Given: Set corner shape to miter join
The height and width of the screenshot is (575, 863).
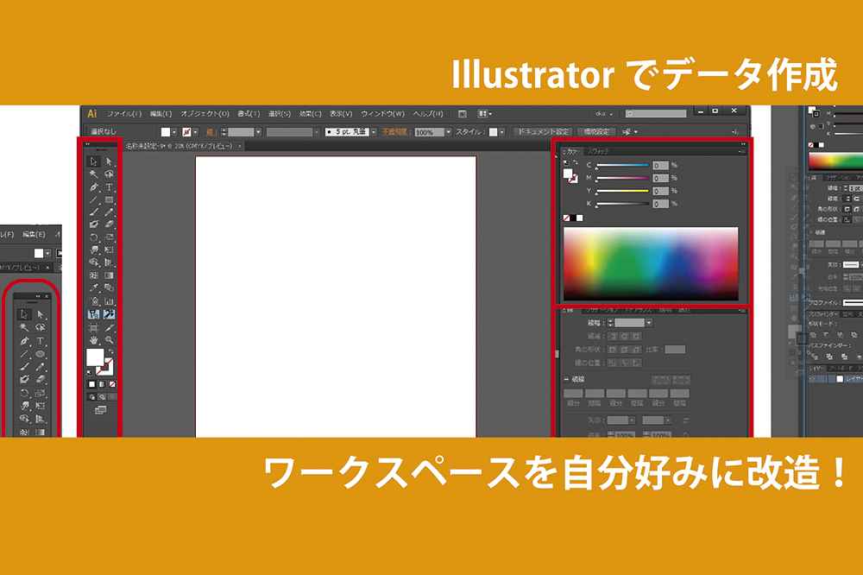Looking at the screenshot, I should click(x=613, y=350).
